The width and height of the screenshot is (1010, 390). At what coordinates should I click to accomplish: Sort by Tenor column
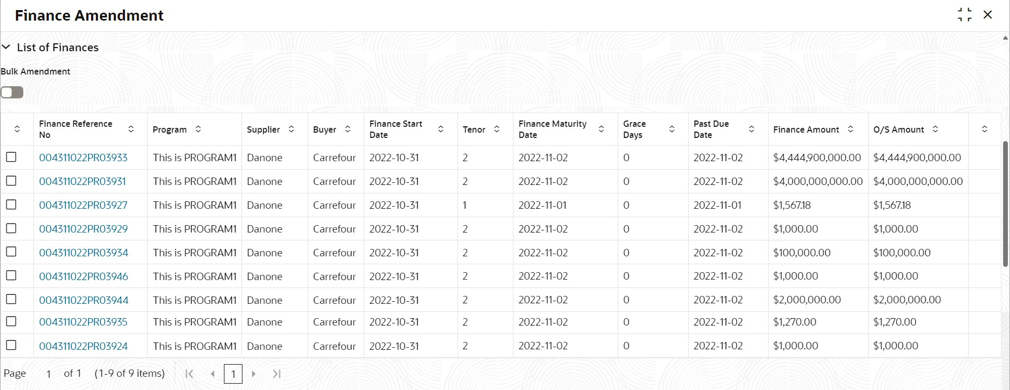pos(497,129)
